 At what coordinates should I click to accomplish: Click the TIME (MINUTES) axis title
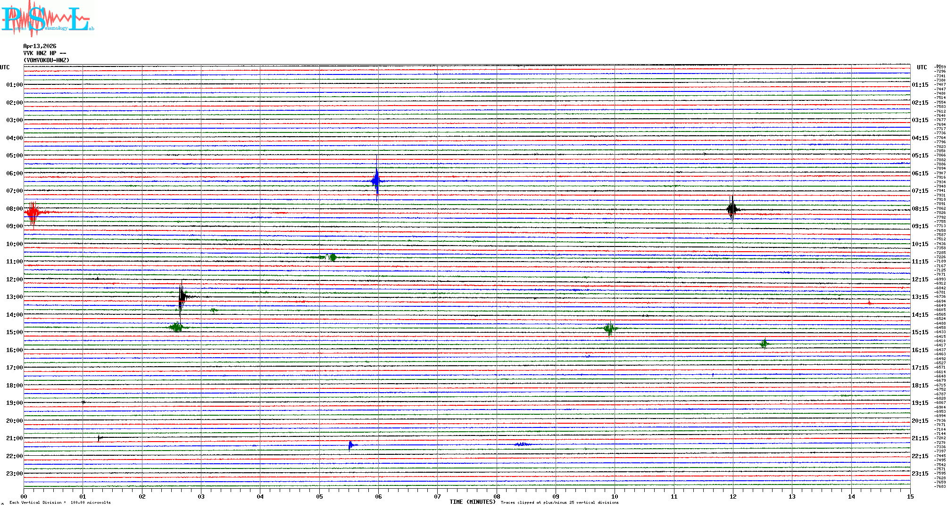tap(472, 502)
